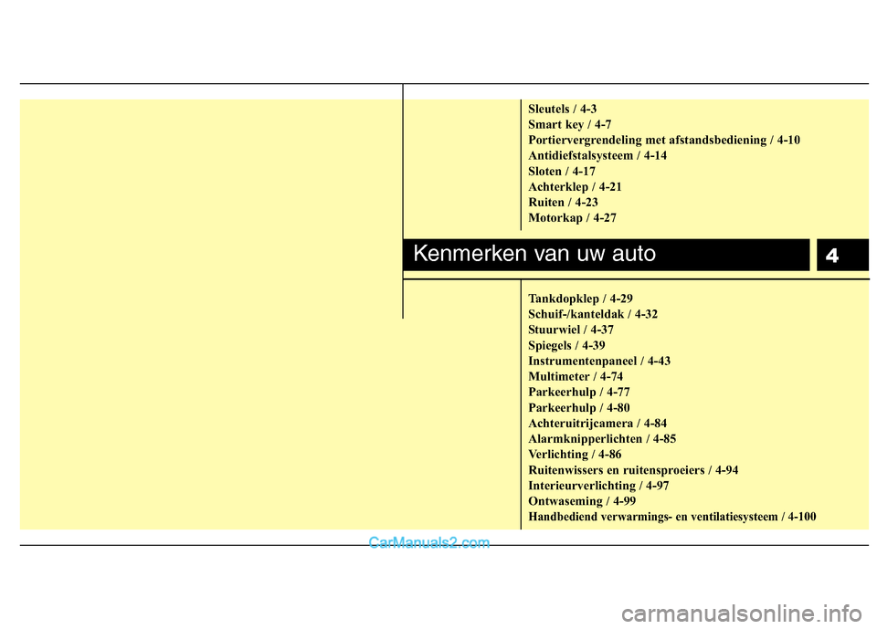Image resolution: width=877 pixels, height=629 pixels.
Task: Open Spiegels / 4-39
Action: point(566,345)
